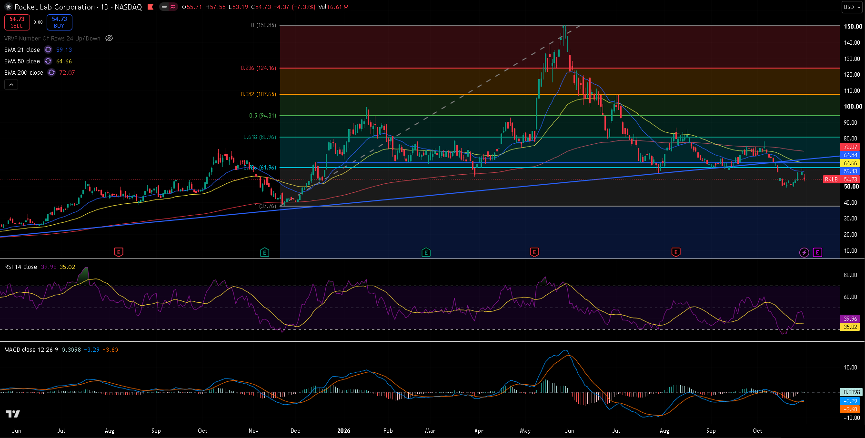Click the Rocket Lab symbol logo icon
865x438 pixels.
8,7
